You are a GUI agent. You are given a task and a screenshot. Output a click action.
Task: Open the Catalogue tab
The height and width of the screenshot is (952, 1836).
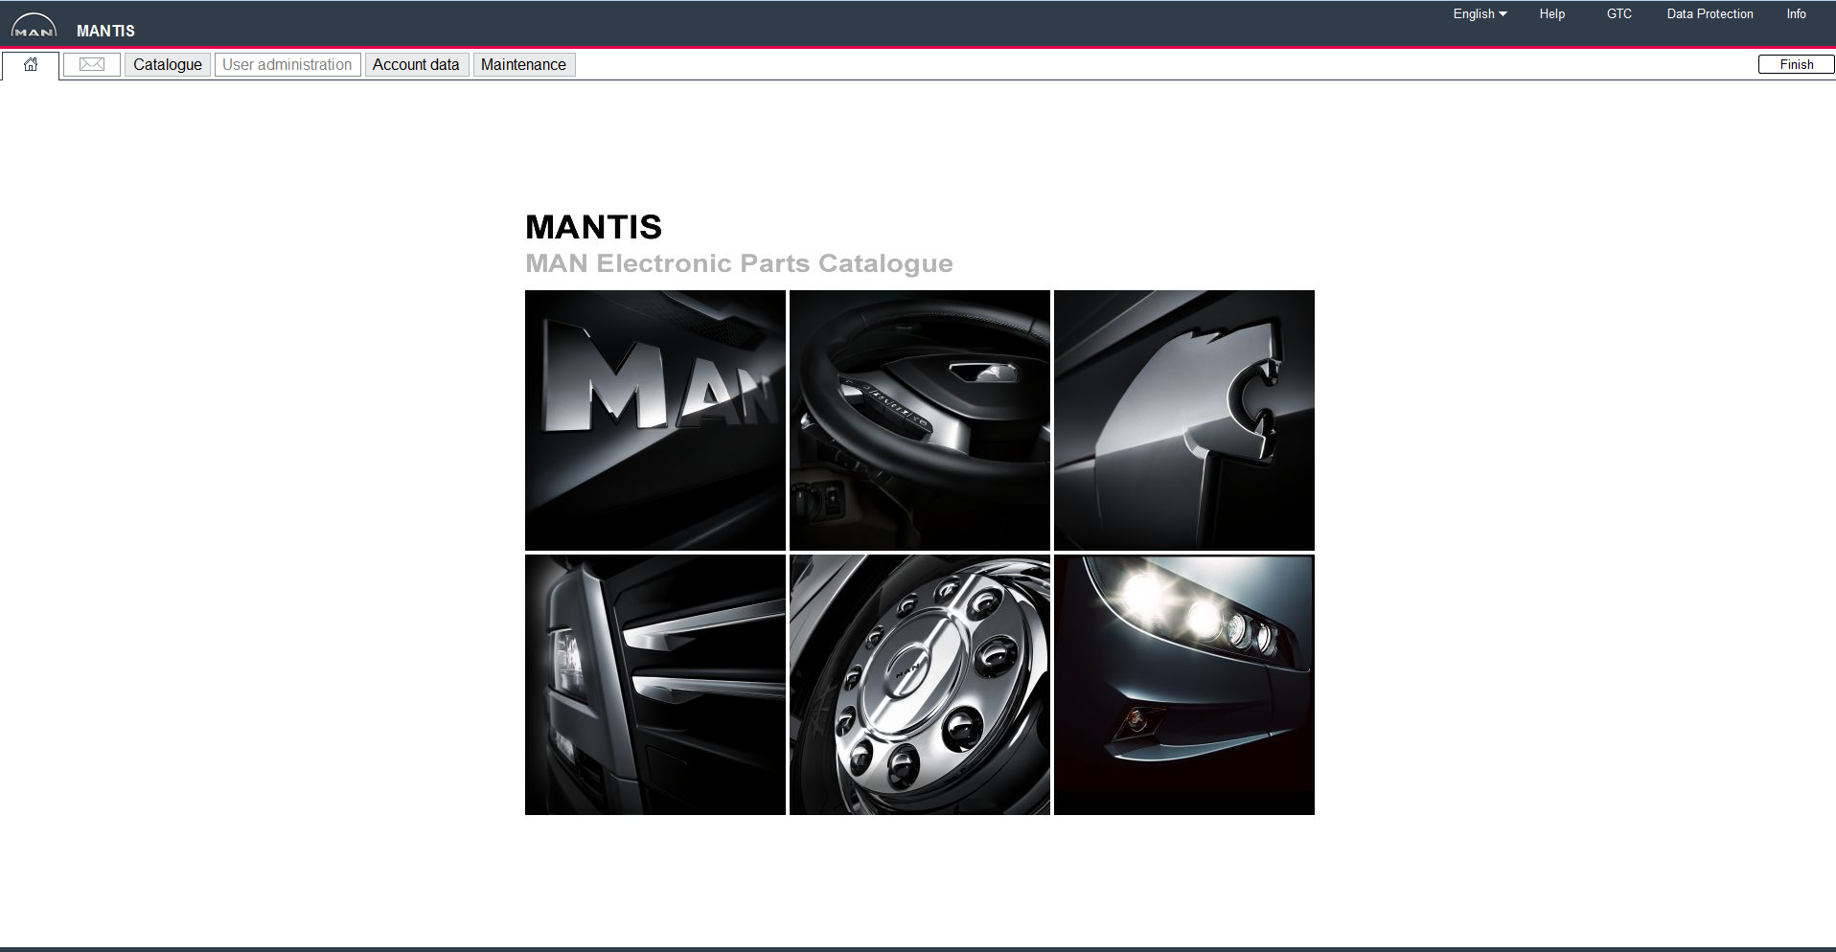[168, 64]
